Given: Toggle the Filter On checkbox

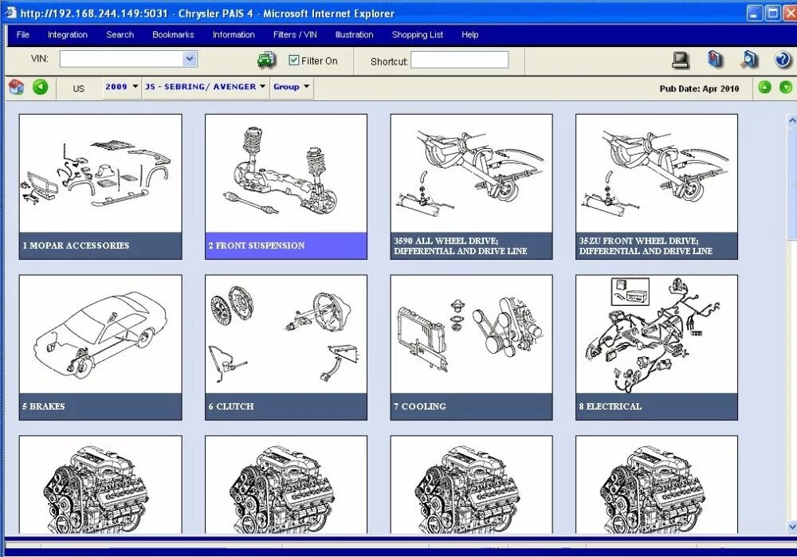Looking at the screenshot, I should (294, 60).
